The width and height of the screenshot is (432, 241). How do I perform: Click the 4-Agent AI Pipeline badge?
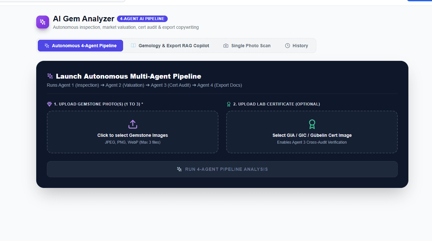(x=142, y=19)
